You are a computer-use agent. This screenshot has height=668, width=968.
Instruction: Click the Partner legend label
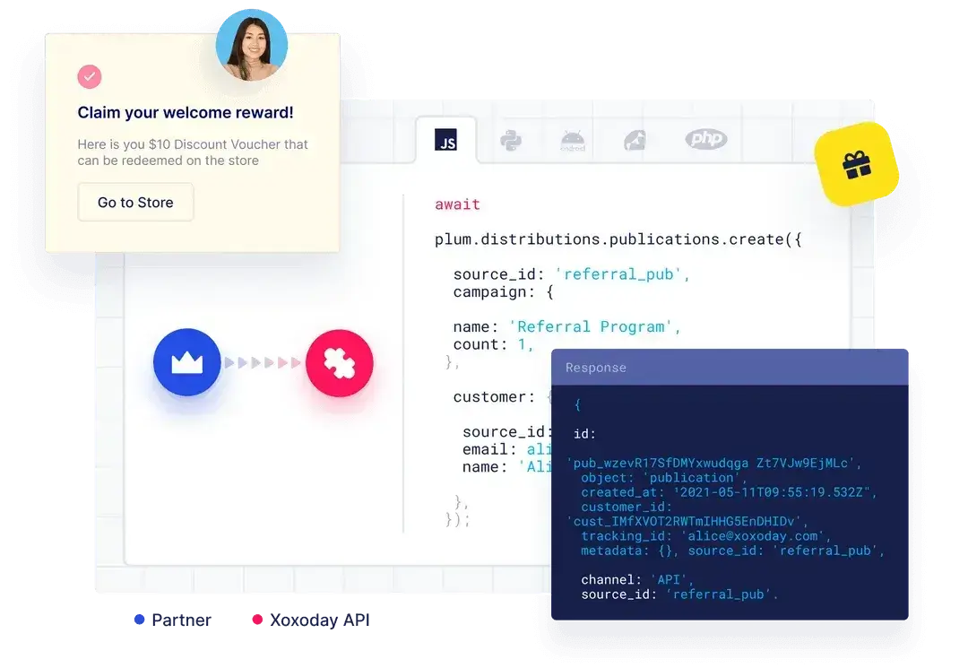[181, 620]
